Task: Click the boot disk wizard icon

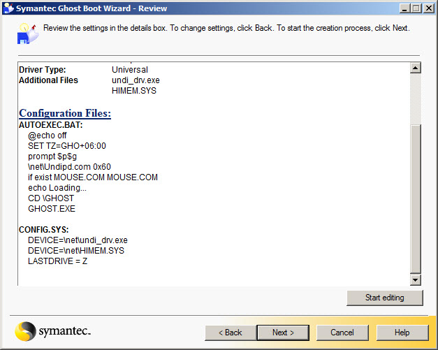Action: 28,34
